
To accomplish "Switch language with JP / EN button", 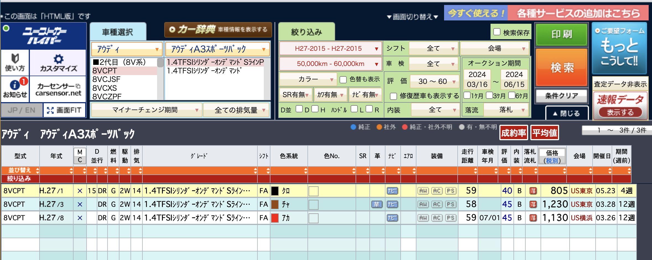I will coord(22,110).
